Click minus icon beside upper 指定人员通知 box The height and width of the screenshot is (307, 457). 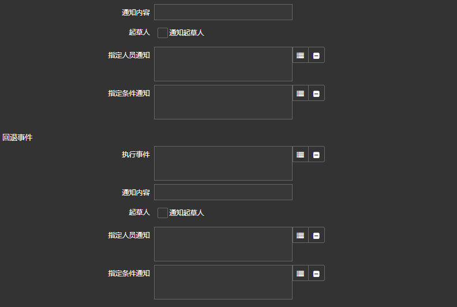point(316,55)
